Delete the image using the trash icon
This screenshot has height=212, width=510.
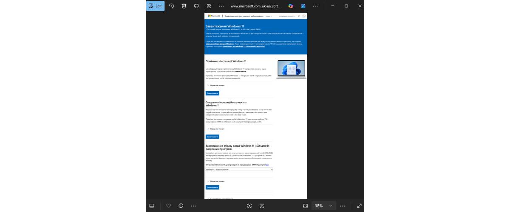tap(184, 6)
